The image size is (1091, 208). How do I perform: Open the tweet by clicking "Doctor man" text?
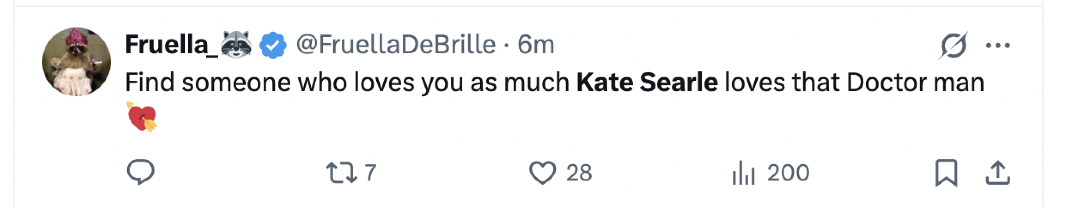(x=915, y=82)
